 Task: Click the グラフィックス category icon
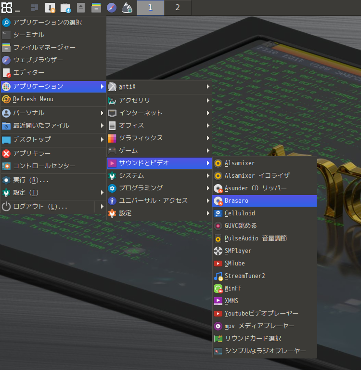[x=112, y=138]
